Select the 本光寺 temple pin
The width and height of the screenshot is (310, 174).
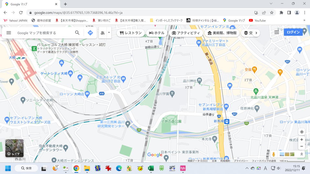(x=215, y=139)
